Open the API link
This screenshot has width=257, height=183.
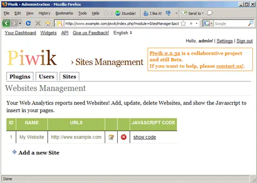[65, 33]
